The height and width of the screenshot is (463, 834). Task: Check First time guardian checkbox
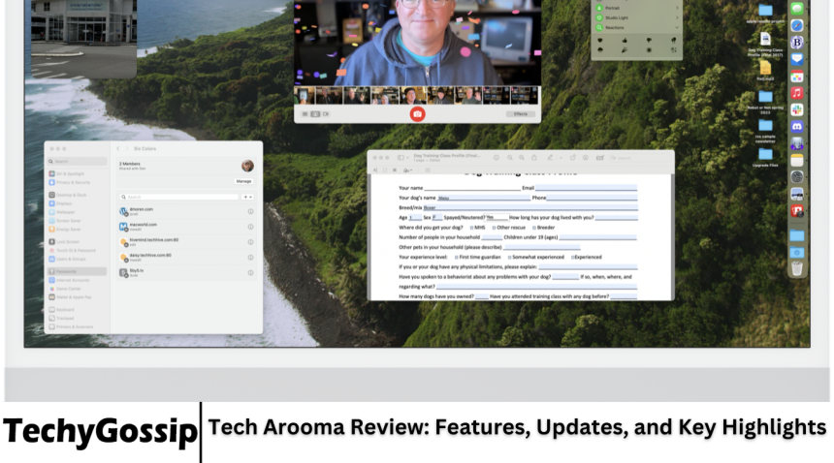click(457, 258)
